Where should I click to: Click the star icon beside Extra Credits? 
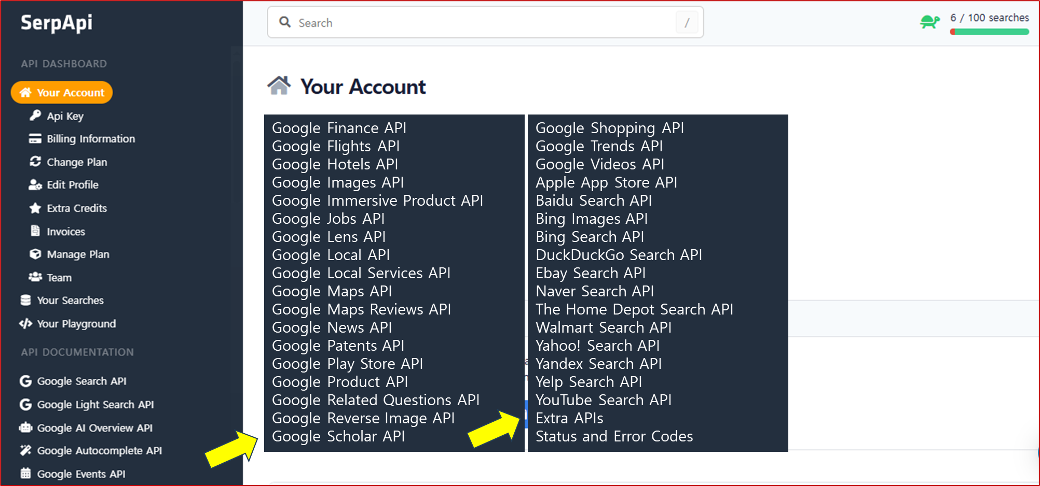[35, 208]
